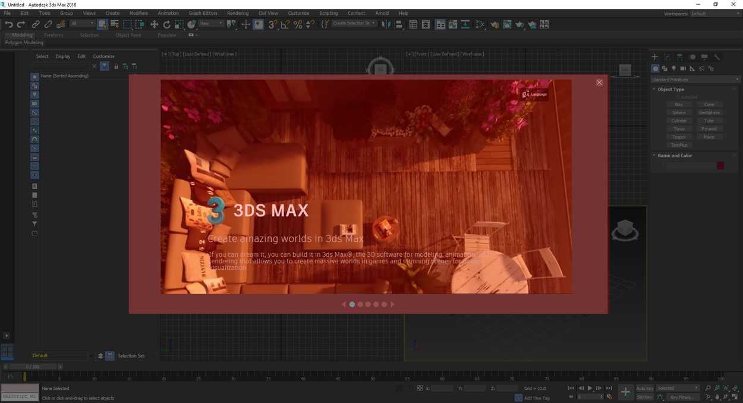Click the time slider showing 0 / 100
The height and width of the screenshot is (403, 743).
tap(33, 367)
